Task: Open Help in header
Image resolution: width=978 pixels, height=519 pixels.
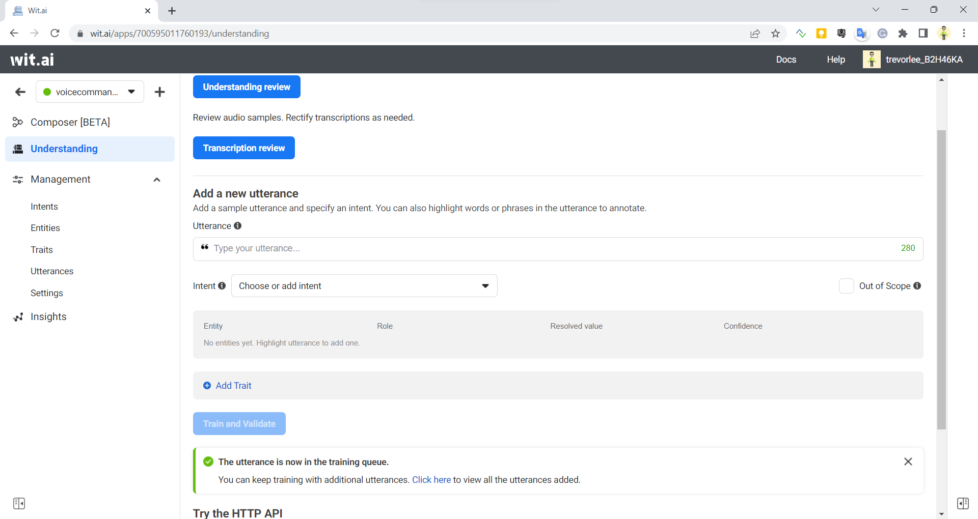Action: pos(836,60)
